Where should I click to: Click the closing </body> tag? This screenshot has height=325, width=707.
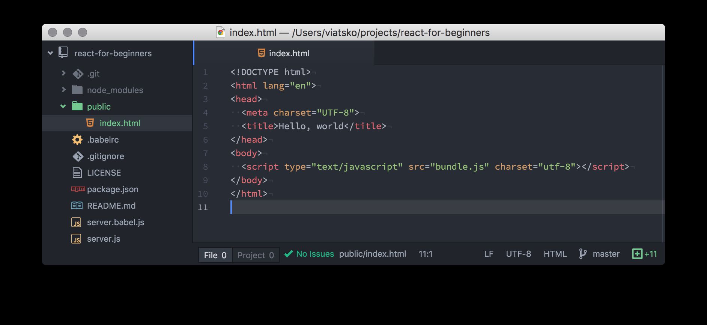[x=249, y=180]
